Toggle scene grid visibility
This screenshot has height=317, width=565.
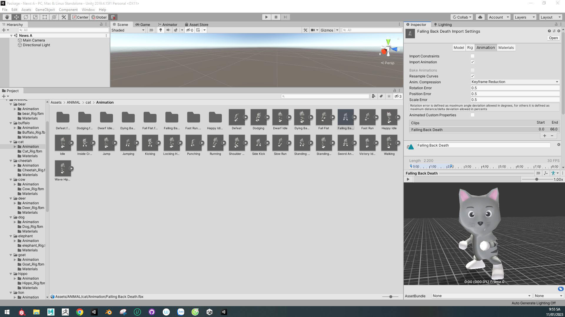point(198,30)
